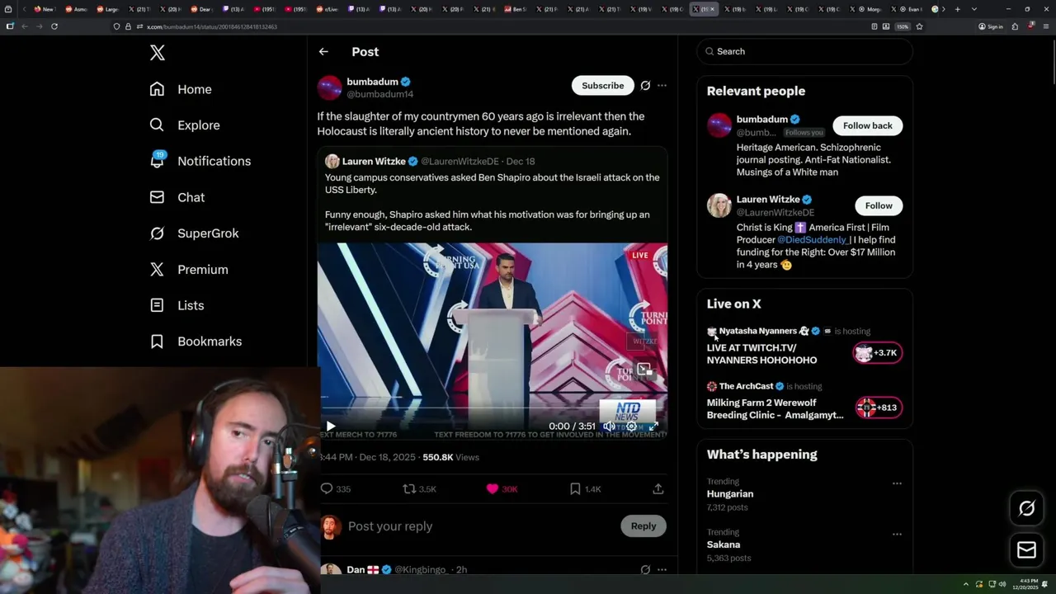
Task: Open the @DiedSuddenly_ link
Action: point(813,240)
